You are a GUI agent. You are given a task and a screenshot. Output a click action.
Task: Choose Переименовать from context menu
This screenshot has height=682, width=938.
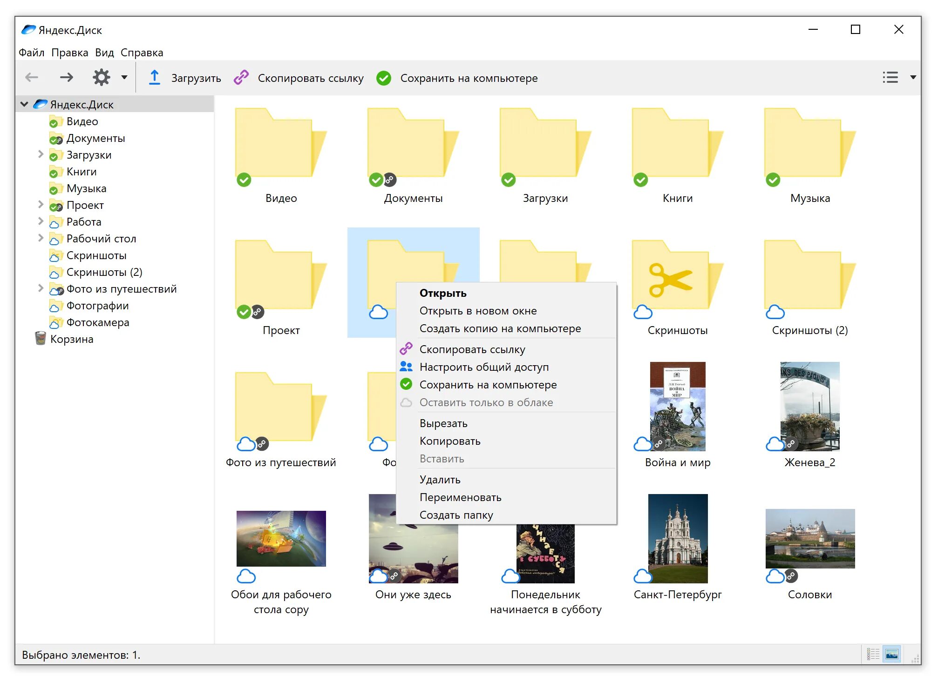[460, 497]
